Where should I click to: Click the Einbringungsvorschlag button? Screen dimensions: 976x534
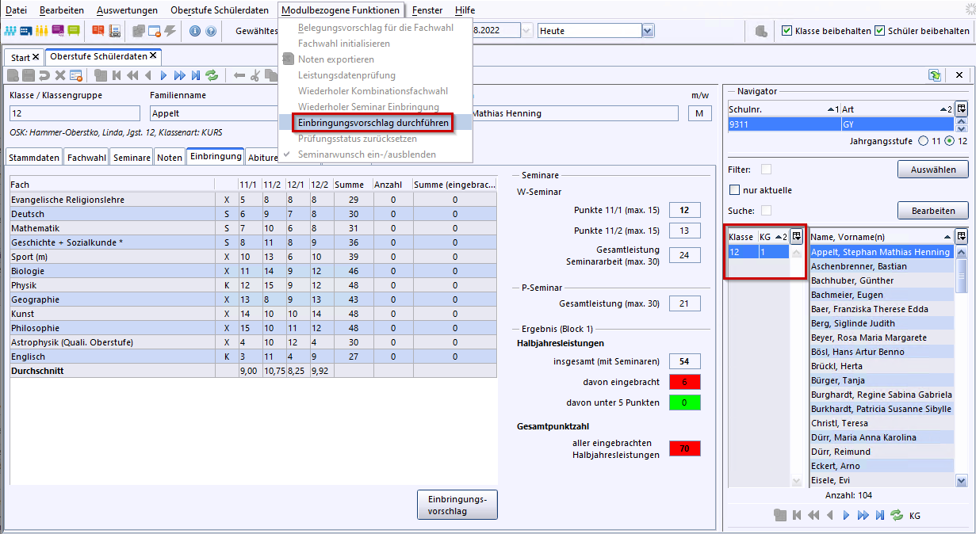point(457,505)
